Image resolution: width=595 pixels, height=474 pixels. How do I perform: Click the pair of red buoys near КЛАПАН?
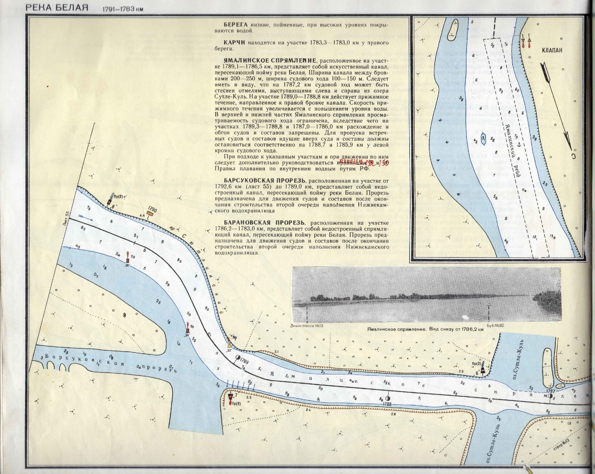[526, 42]
